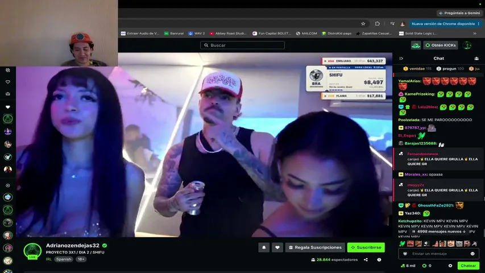Click the Spanish language tag
Screen dimensions: 485x273
click(64, 259)
